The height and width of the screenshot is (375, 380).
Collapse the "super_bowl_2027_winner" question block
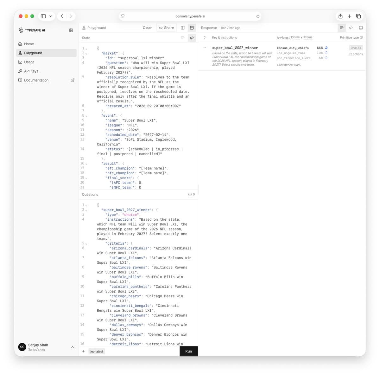(86, 210)
